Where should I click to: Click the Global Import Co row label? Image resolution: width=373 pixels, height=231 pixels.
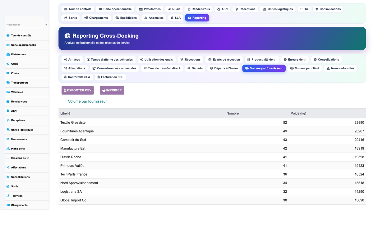pos(73,200)
